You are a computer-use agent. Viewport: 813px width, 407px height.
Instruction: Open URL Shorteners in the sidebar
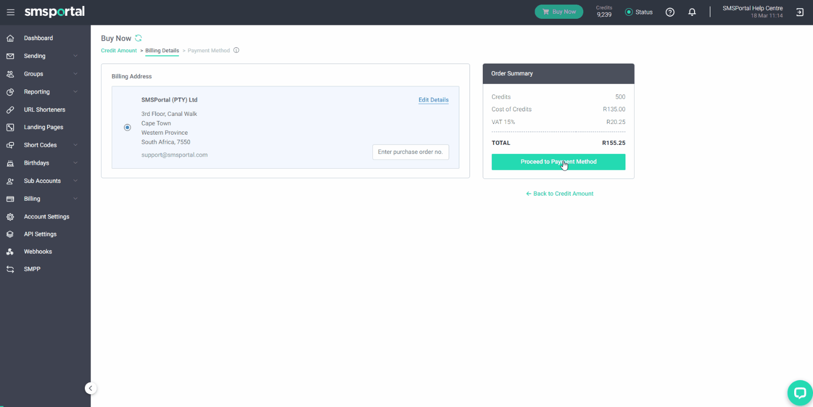45,110
